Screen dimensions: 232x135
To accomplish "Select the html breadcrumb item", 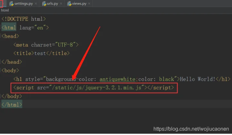I will (x=5, y=10).
